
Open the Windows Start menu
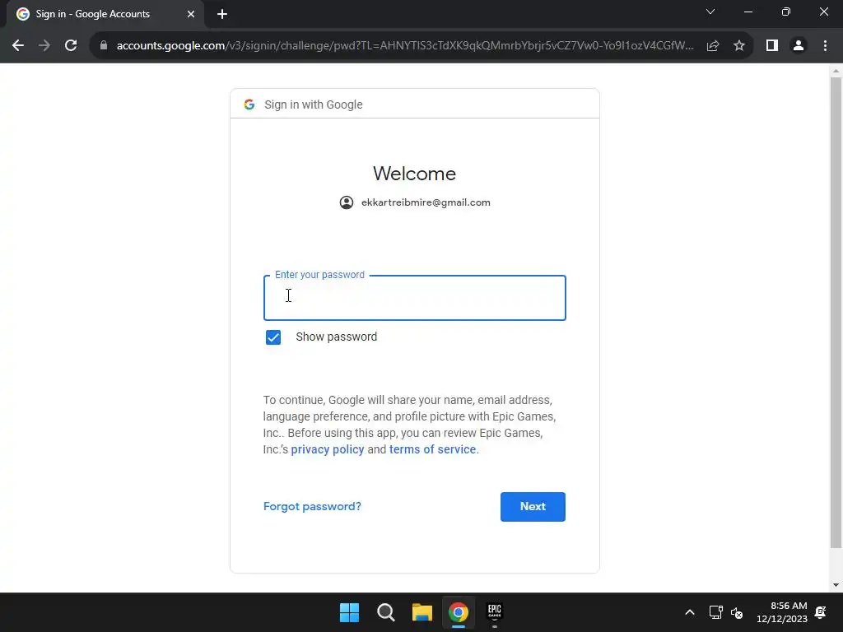[x=349, y=612]
